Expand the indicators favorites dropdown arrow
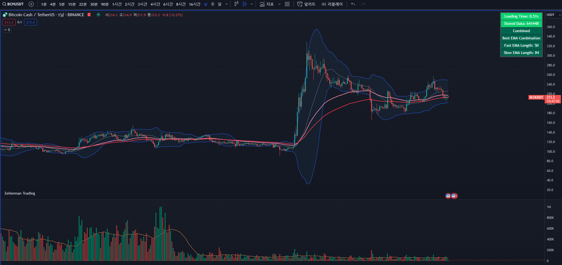562x265 pixels. pos(279,4)
